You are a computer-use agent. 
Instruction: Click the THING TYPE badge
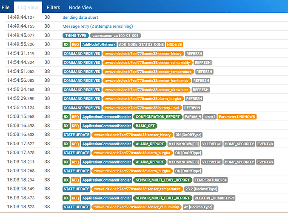76,35
